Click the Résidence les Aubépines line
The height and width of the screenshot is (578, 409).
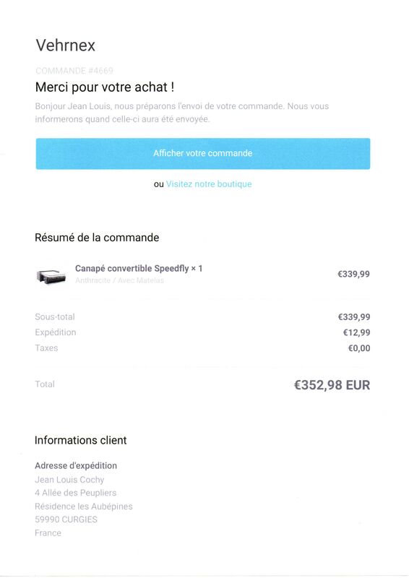point(84,506)
